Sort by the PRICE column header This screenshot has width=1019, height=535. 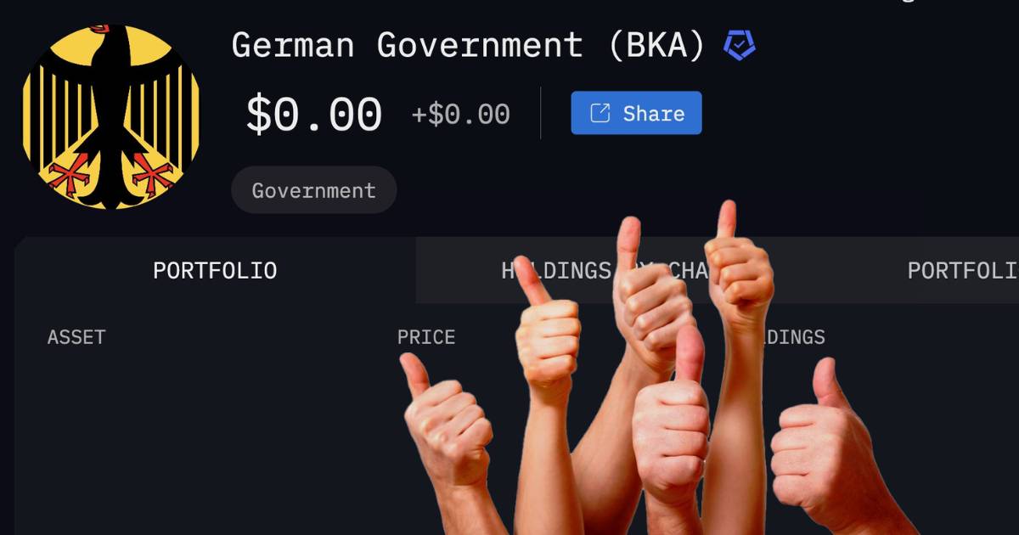tap(426, 337)
